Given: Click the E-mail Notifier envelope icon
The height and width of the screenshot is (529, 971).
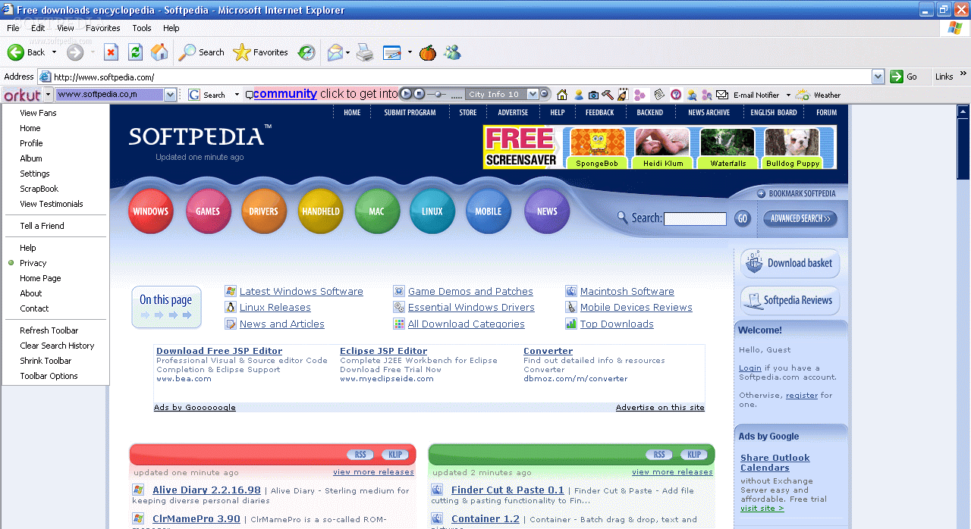Looking at the screenshot, I should click(722, 95).
